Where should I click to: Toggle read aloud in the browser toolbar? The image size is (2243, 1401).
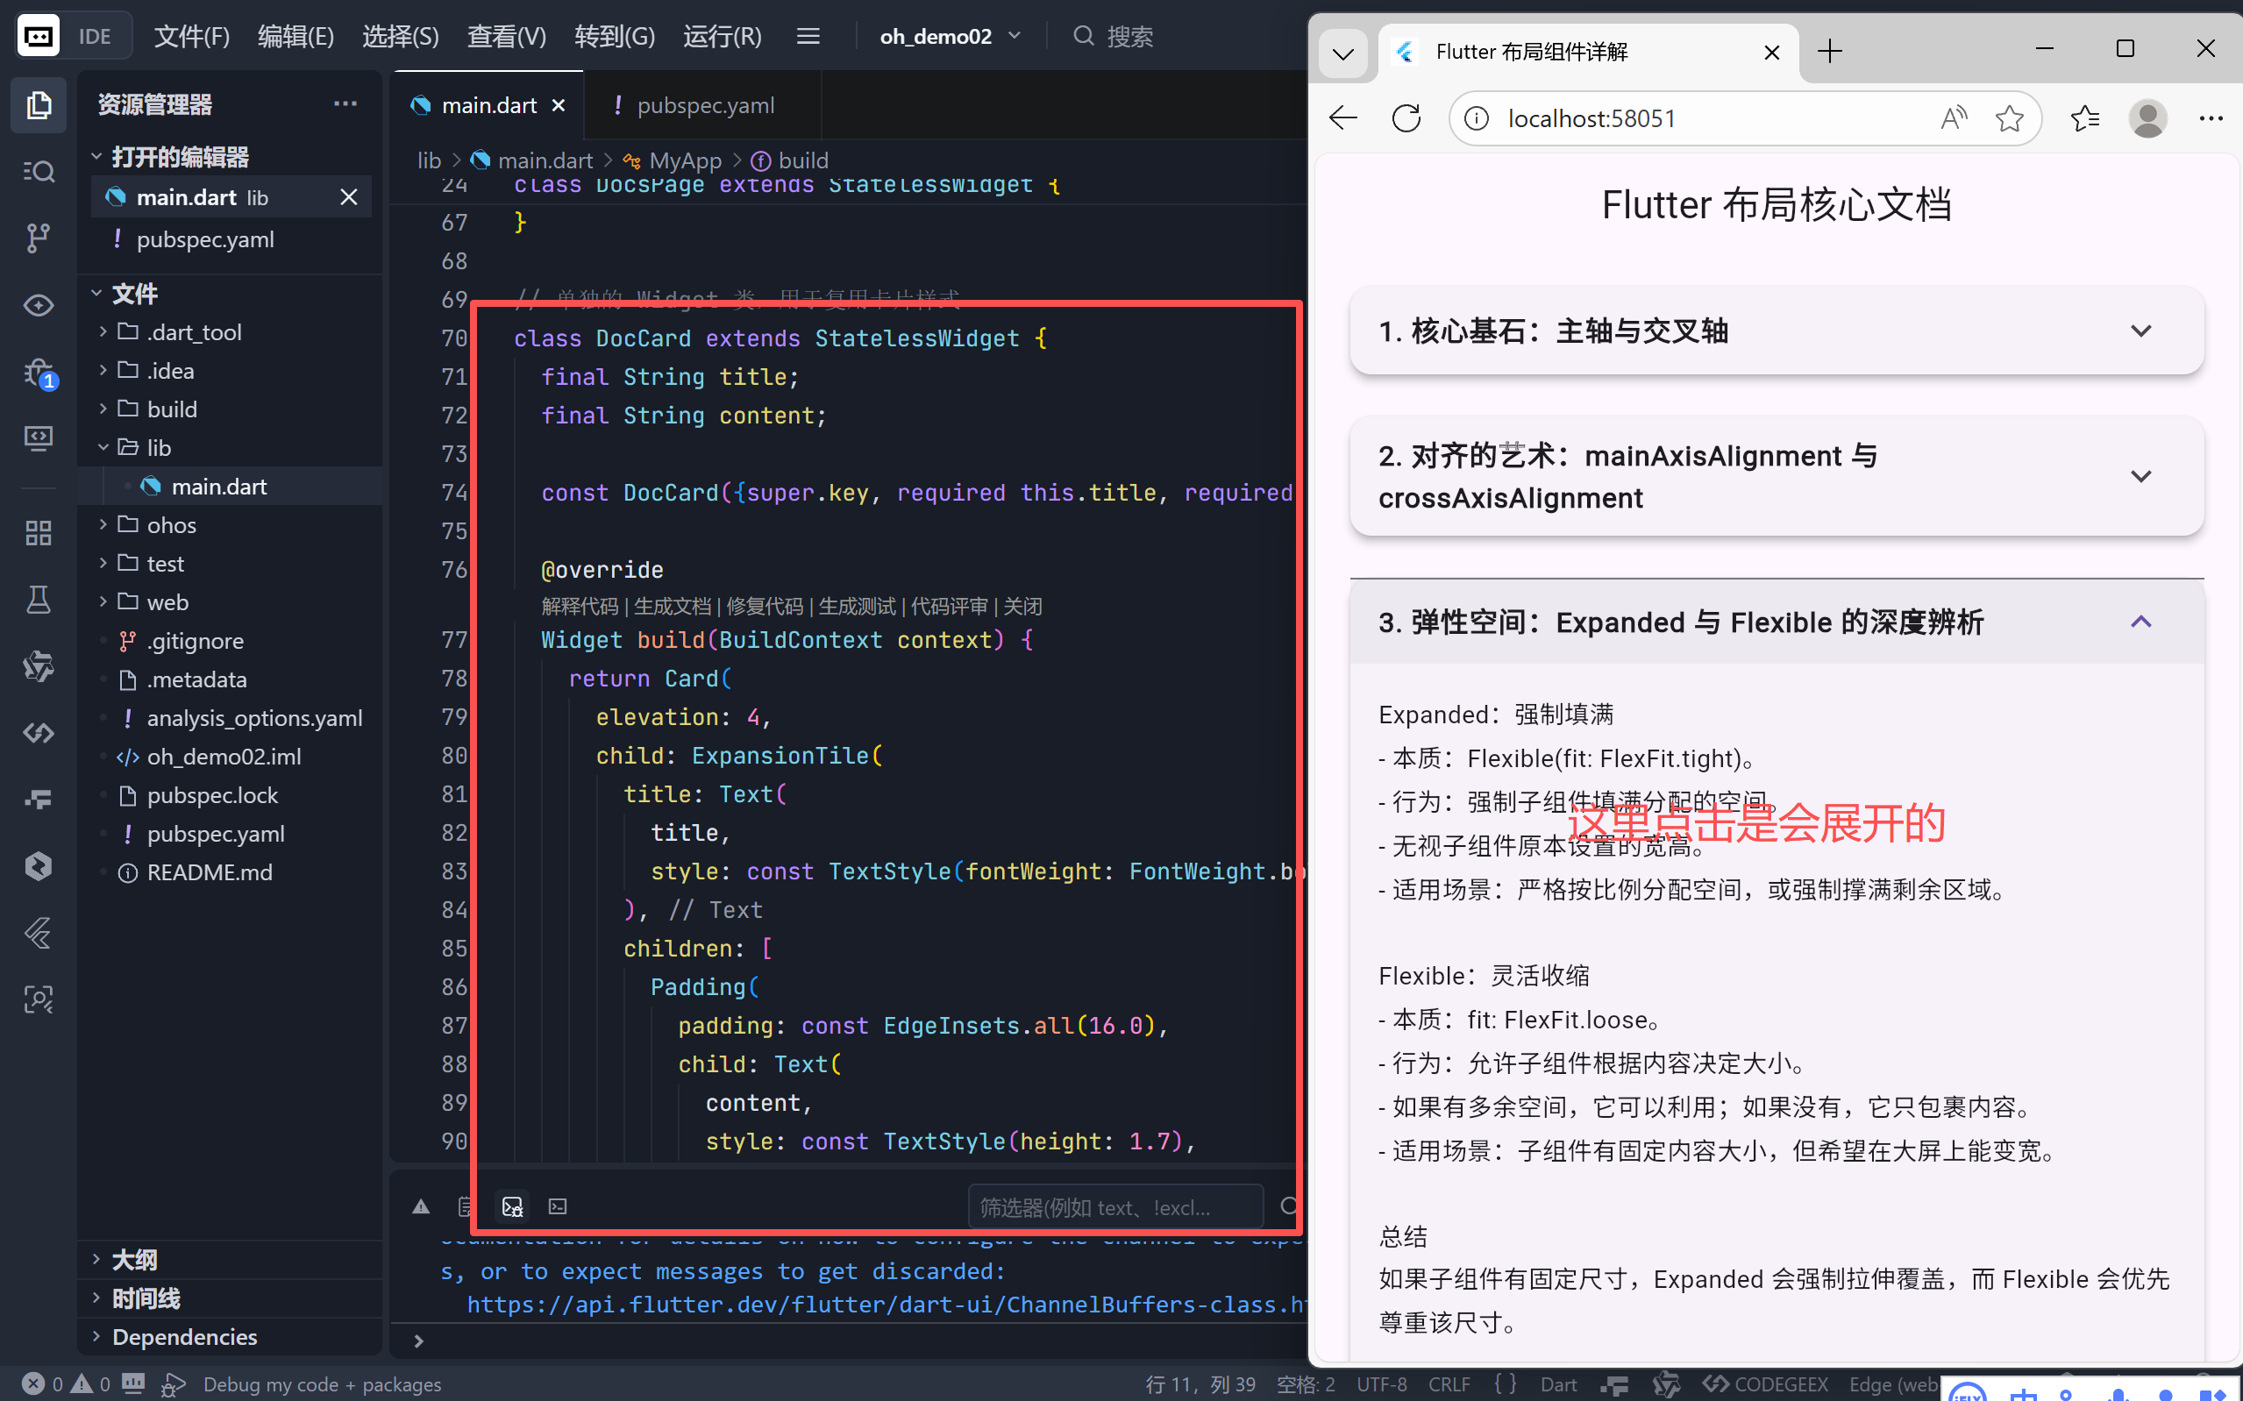(1953, 117)
